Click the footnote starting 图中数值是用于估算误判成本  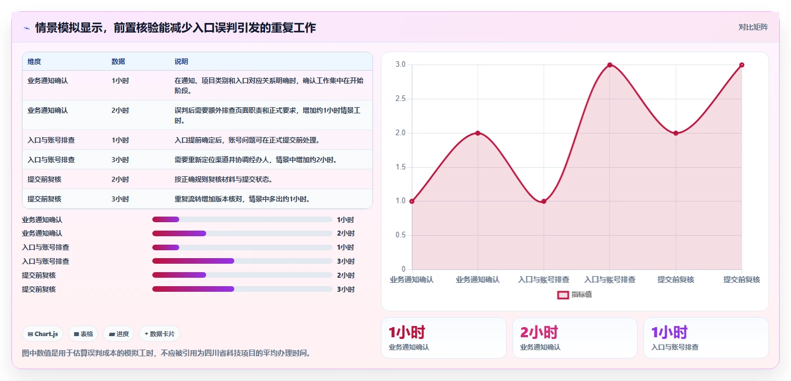[166, 354]
